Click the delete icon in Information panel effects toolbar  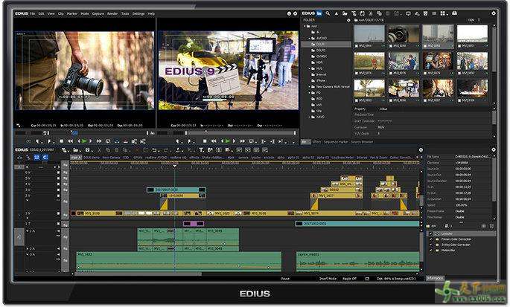coord(492,226)
